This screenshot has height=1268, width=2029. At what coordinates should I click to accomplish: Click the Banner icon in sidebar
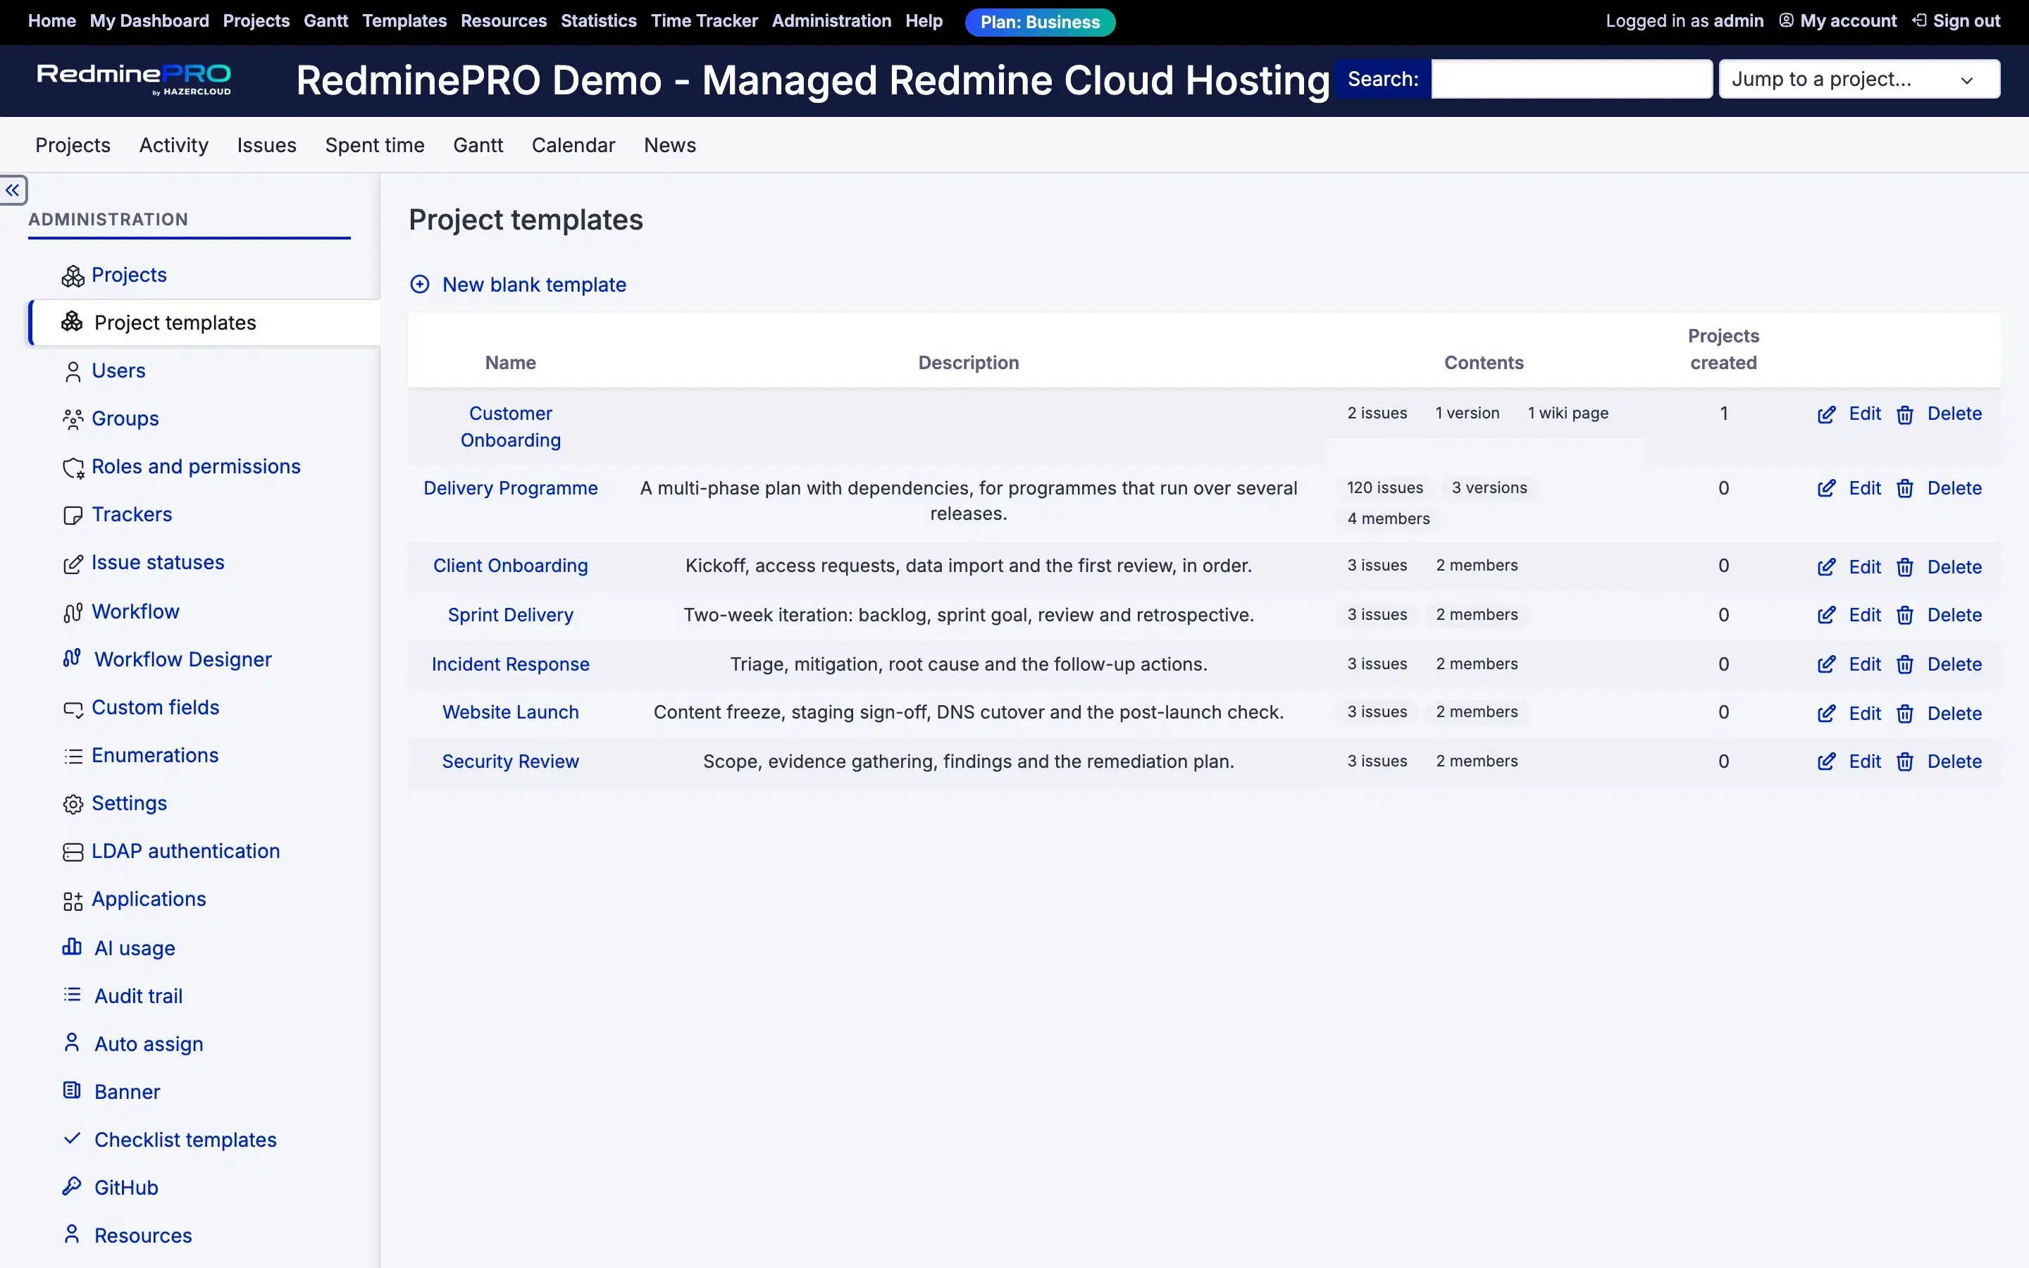pyautogui.click(x=72, y=1090)
